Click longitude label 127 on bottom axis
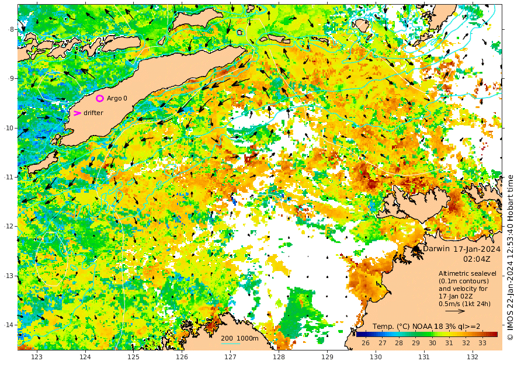The height and width of the screenshot is (368, 514). pyautogui.click(x=231, y=357)
